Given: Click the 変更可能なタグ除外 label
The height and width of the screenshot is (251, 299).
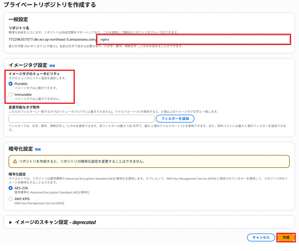Looking at the screenshot, I should click(24, 107).
